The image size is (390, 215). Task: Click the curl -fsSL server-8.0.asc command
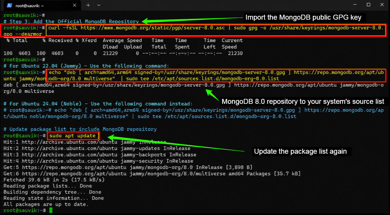[194, 31]
